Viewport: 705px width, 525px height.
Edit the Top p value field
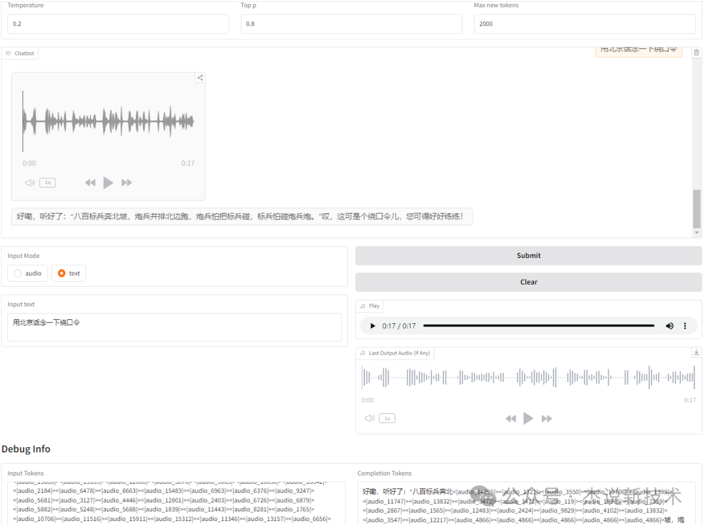point(351,24)
